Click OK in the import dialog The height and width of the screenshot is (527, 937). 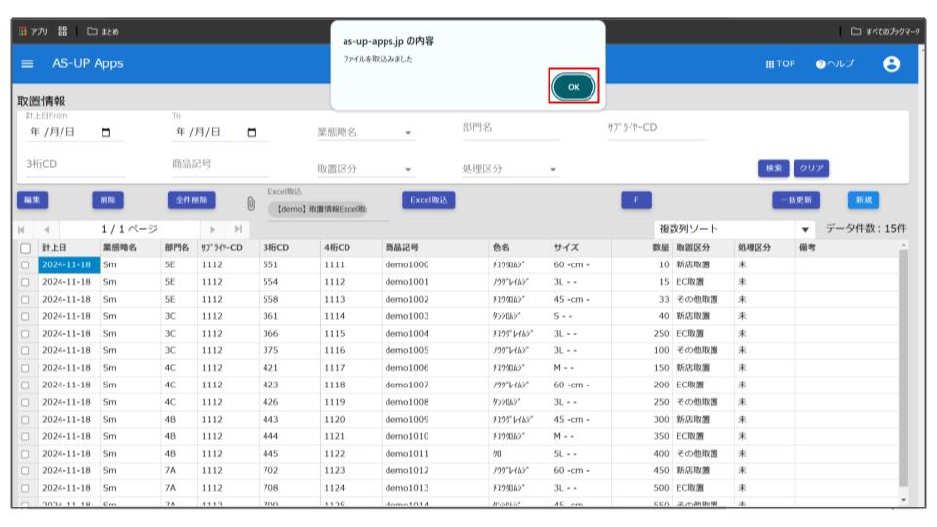(x=573, y=87)
